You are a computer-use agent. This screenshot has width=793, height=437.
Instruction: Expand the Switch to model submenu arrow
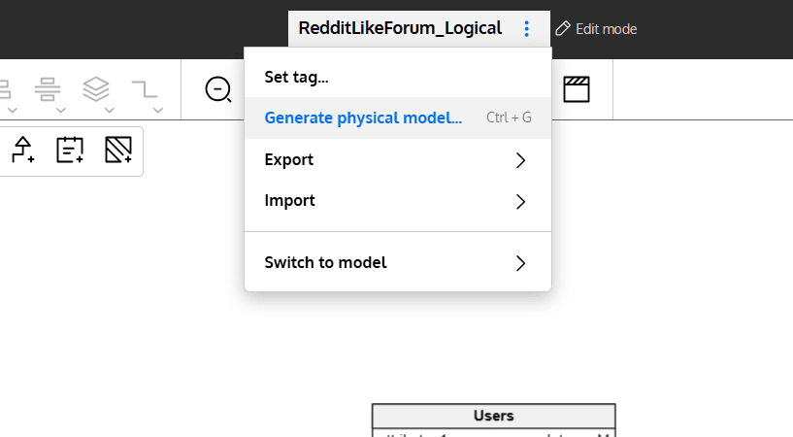[x=520, y=263]
